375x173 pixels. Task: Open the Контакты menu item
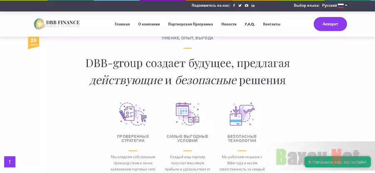click(272, 24)
